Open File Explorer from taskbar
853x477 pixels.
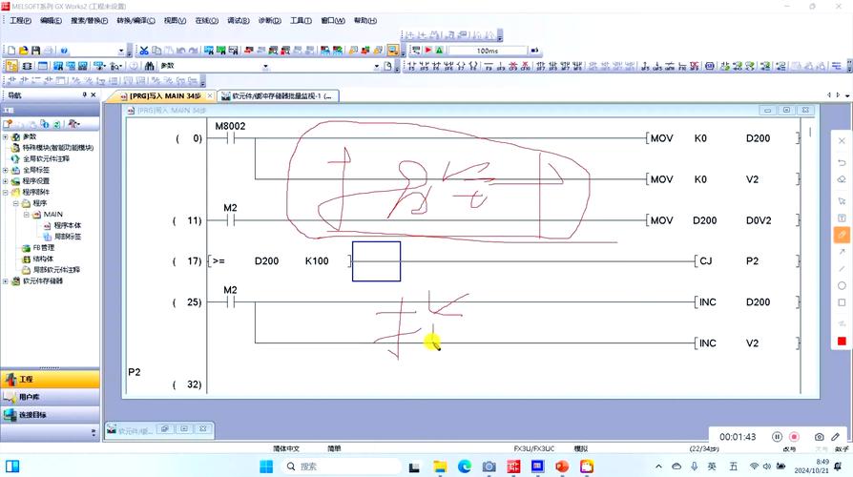[x=440, y=467]
